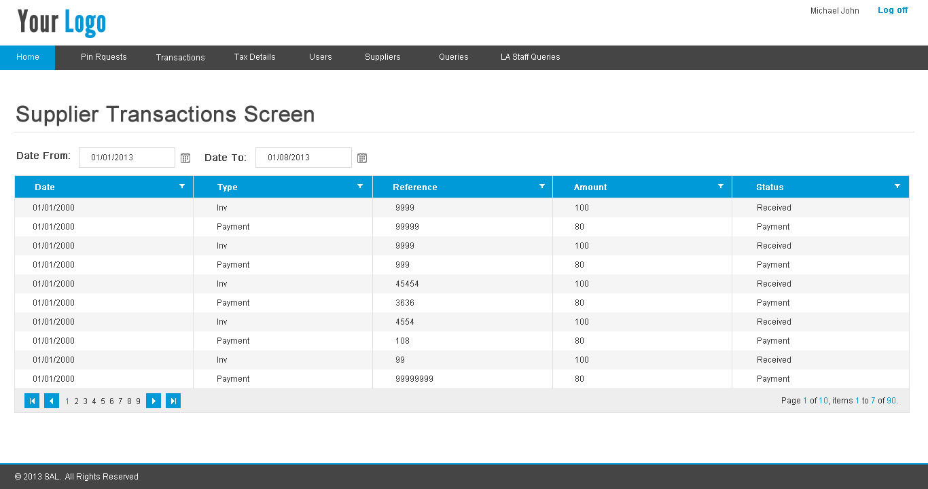Go to page 7 in pager
928x489 pixels.
coord(120,401)
